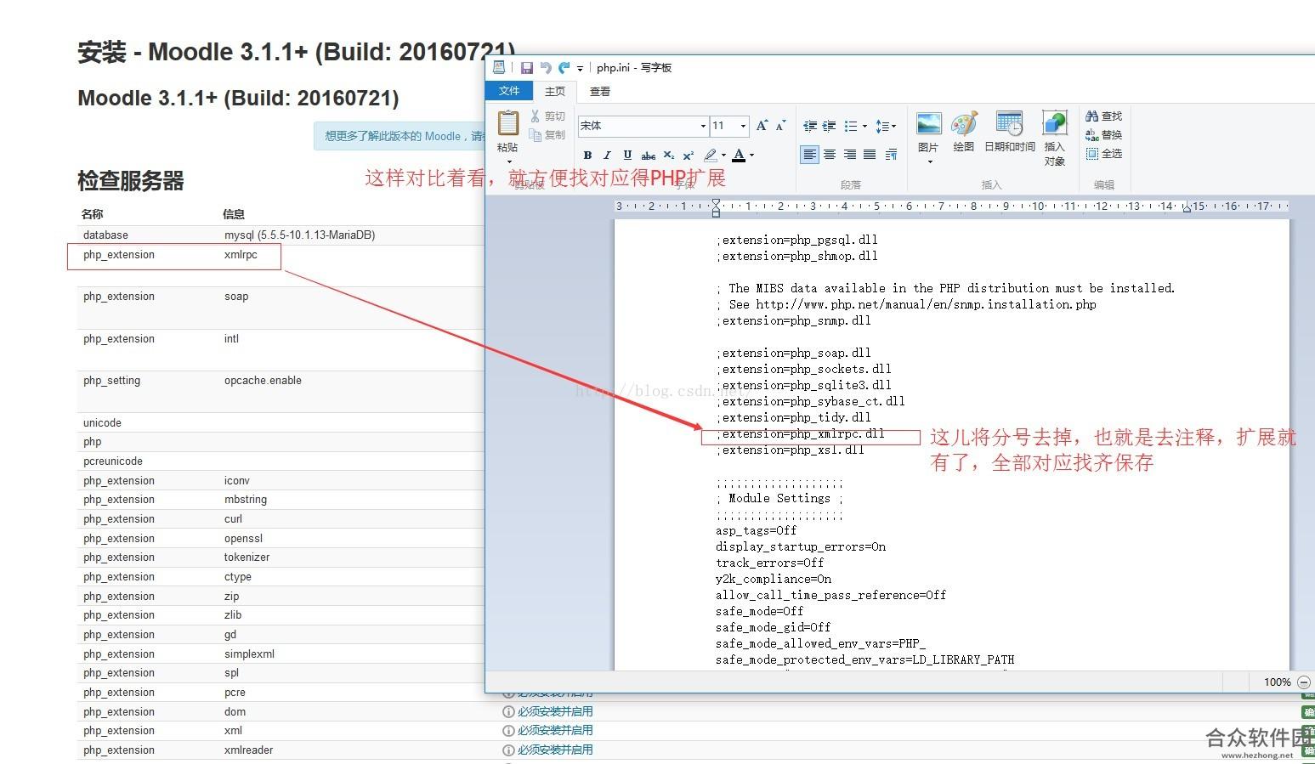This screenshot has width=1315, height=764.
Task: Change line spacing
Action: pyautogui.click(x=885, y=127)
